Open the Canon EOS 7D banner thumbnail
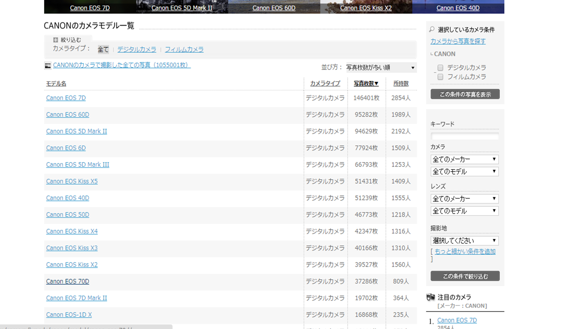This screenshot has width=584, height=329. coord(90,7)
